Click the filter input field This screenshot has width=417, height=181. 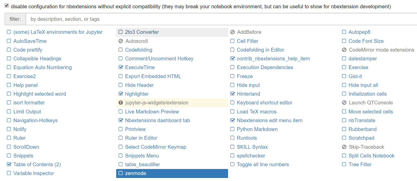click(x=221, y=19)
